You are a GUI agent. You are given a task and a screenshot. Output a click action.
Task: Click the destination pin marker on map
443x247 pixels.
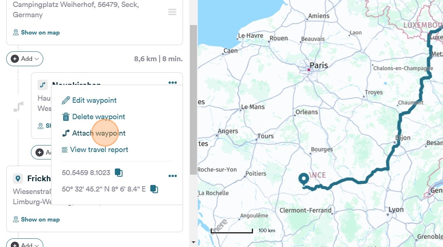coord(304,179)
